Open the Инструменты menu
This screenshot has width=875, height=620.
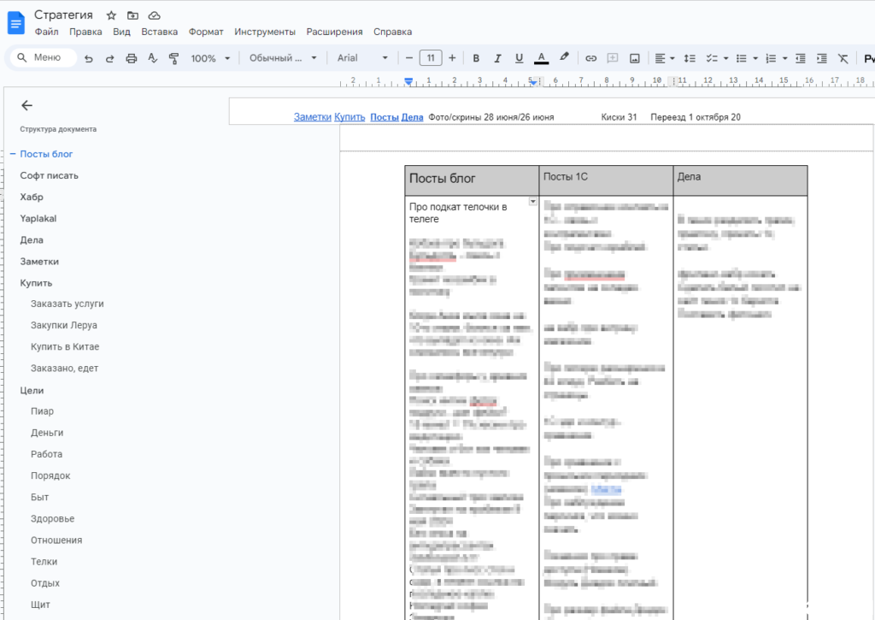265,32
